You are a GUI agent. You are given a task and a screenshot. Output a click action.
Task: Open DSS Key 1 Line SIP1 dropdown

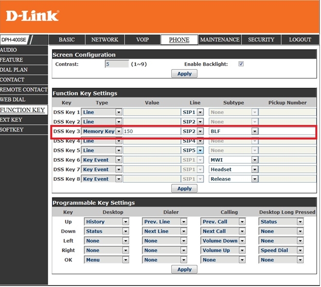[200, 112]
